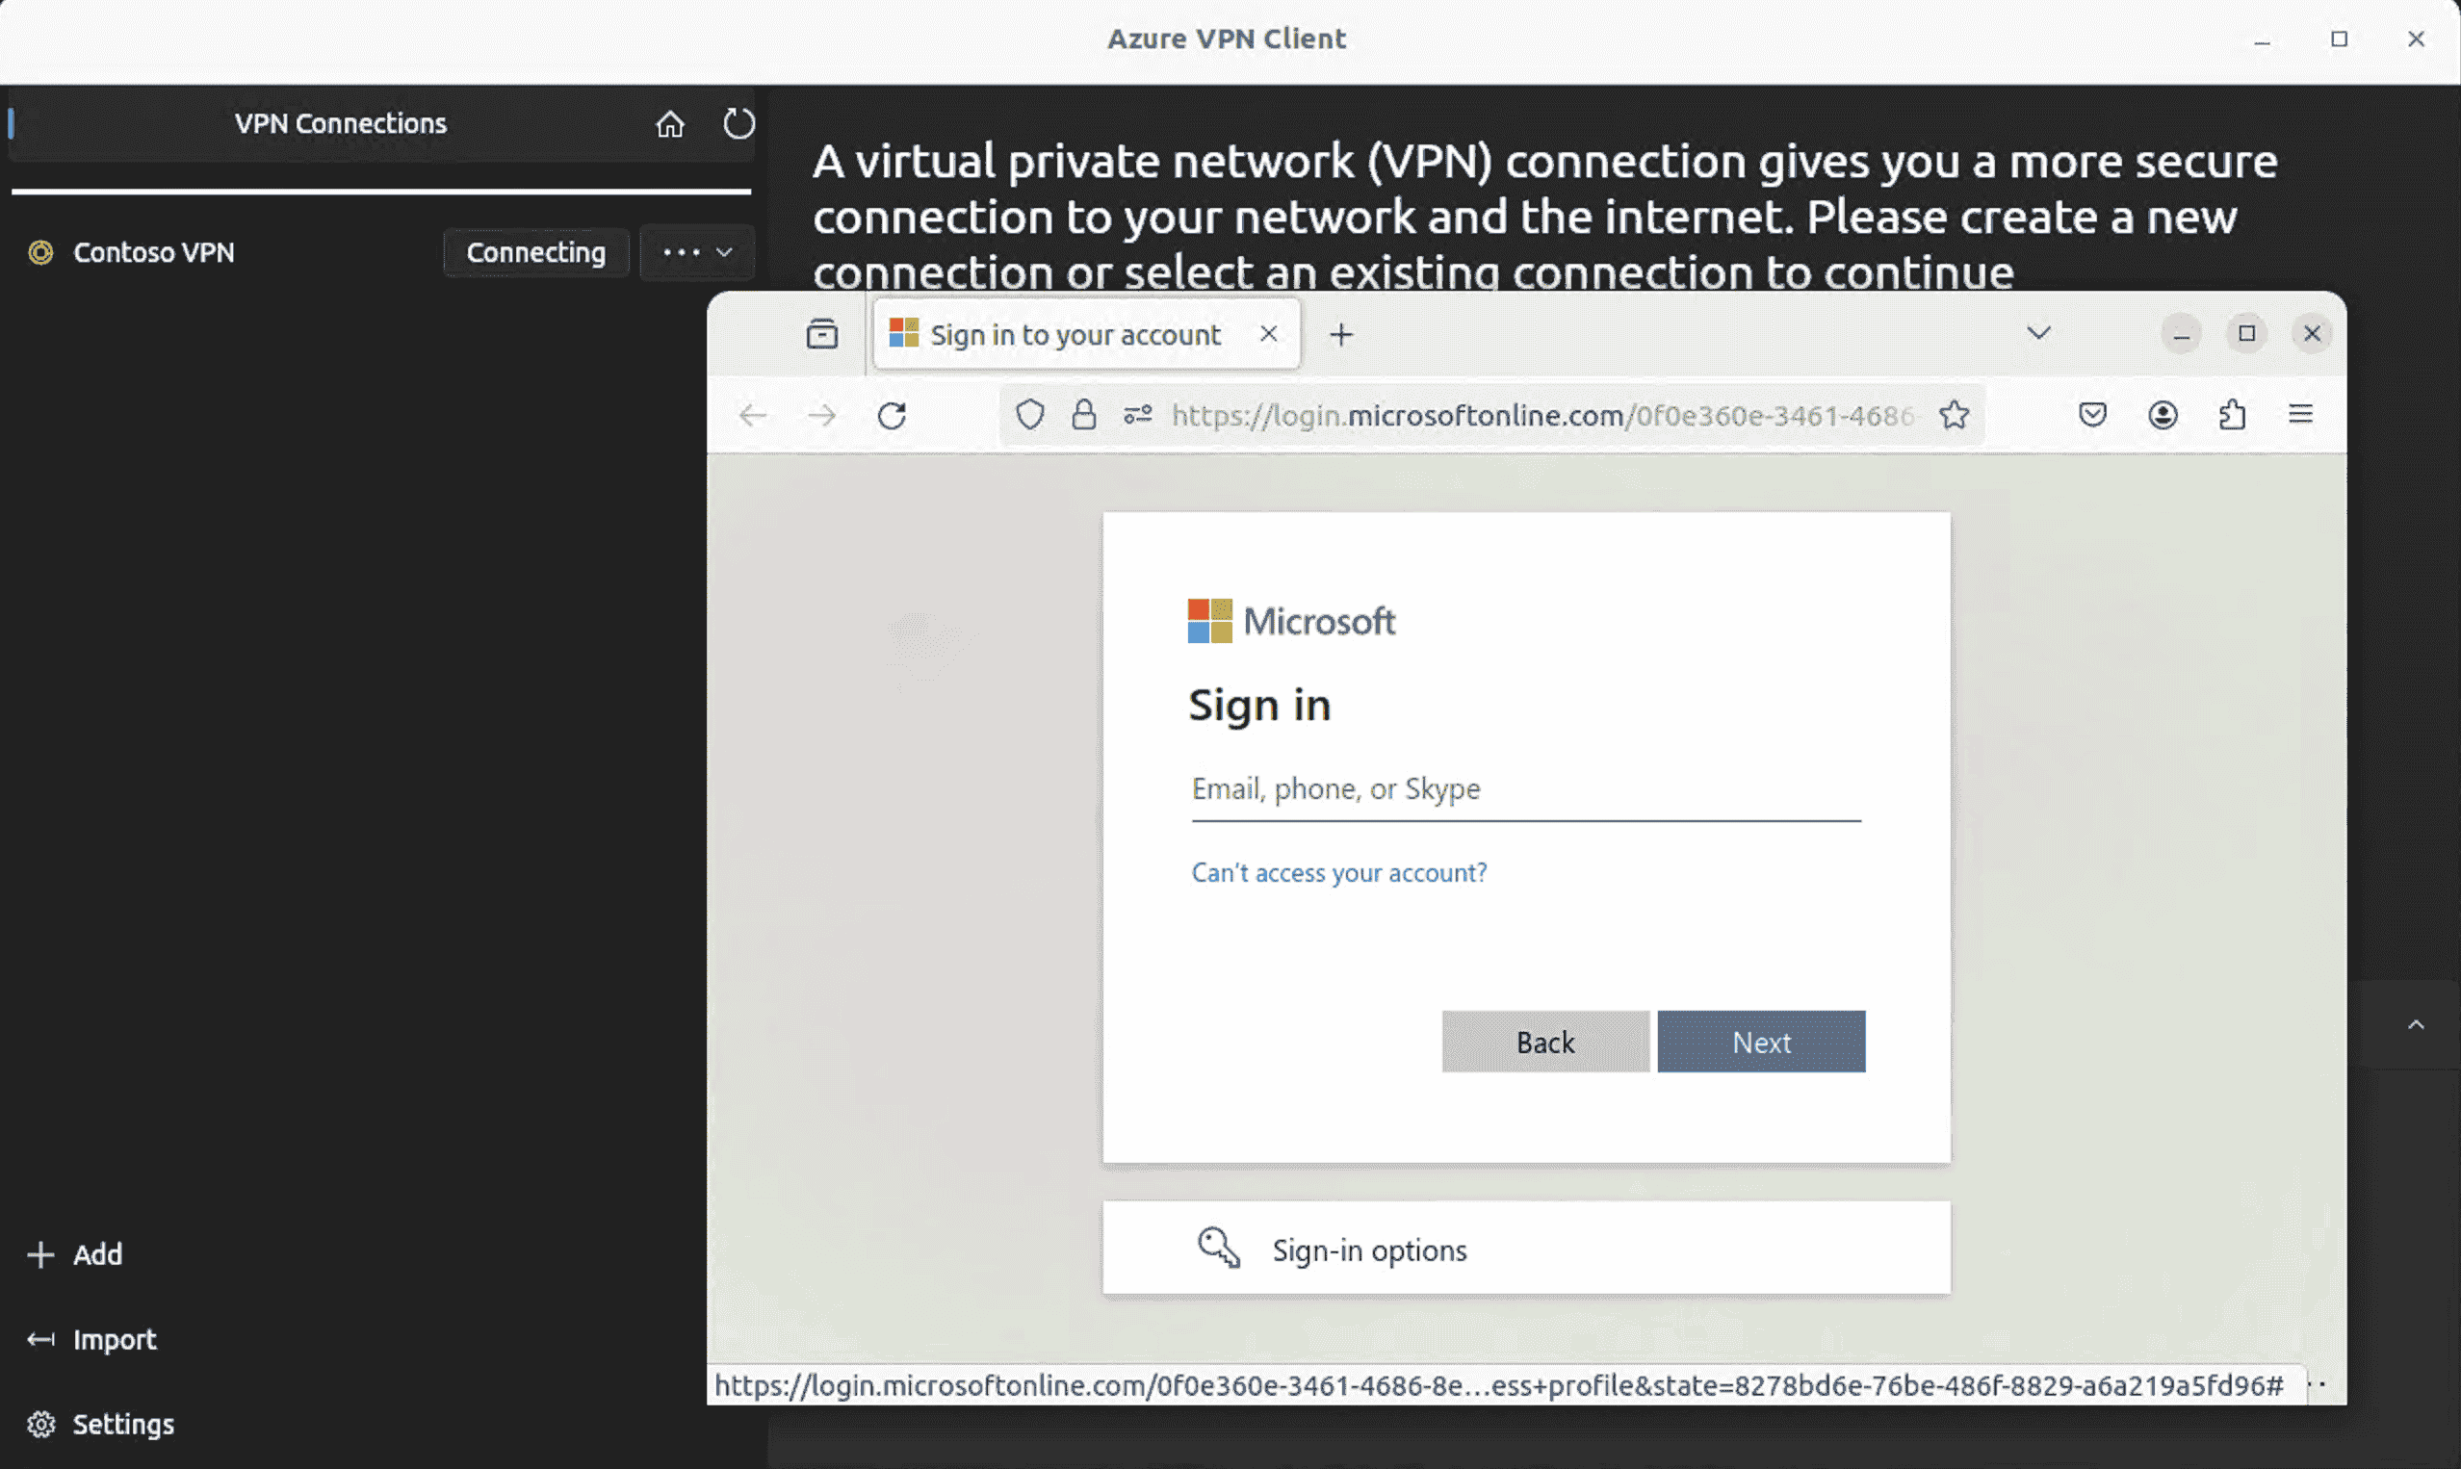Maximize the Azure VPN Client window
Viewport: 2461px width, 1469px height.
coord(2340,39)
